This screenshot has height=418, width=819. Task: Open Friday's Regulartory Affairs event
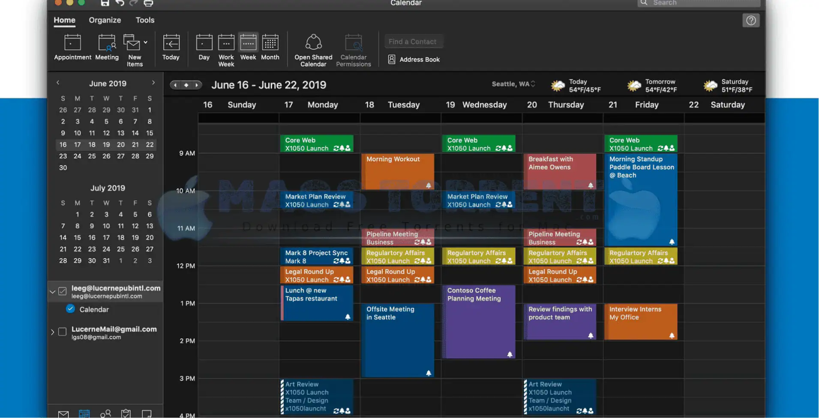pos(641,257)
